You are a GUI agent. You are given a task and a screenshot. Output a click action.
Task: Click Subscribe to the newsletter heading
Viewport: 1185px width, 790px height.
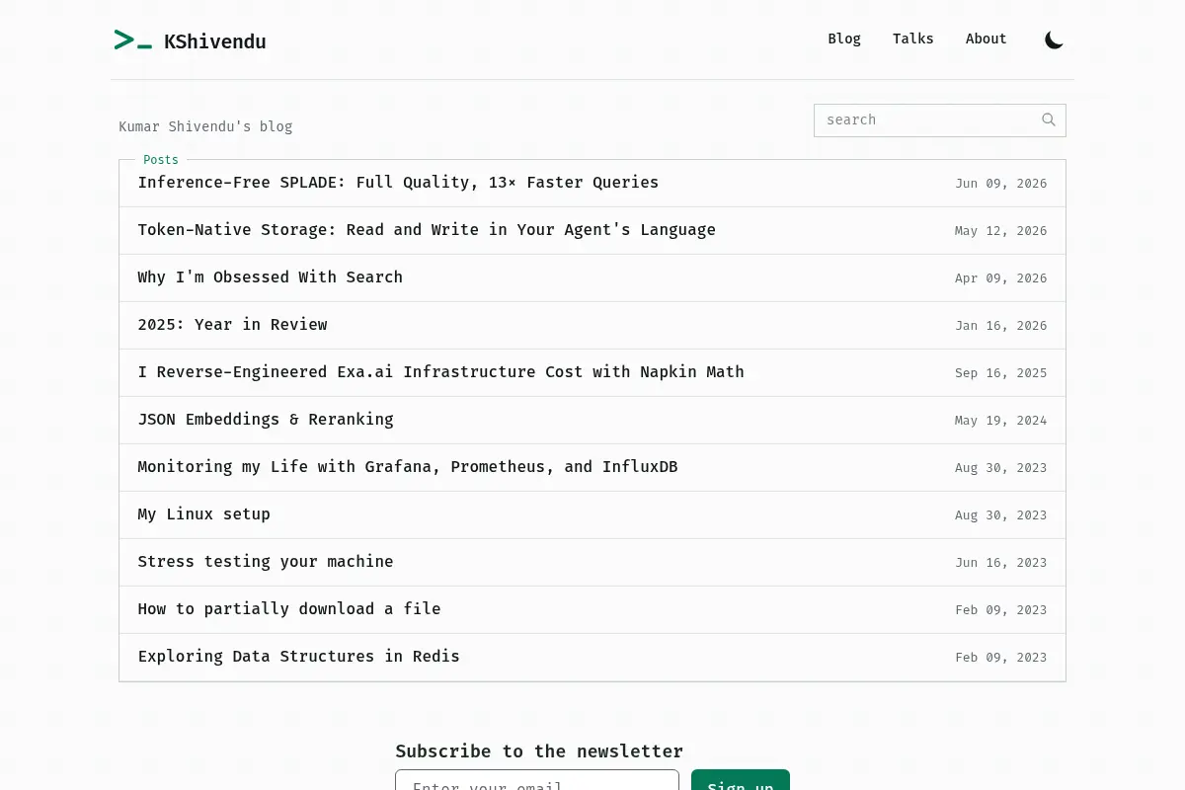tap(539, 751)
